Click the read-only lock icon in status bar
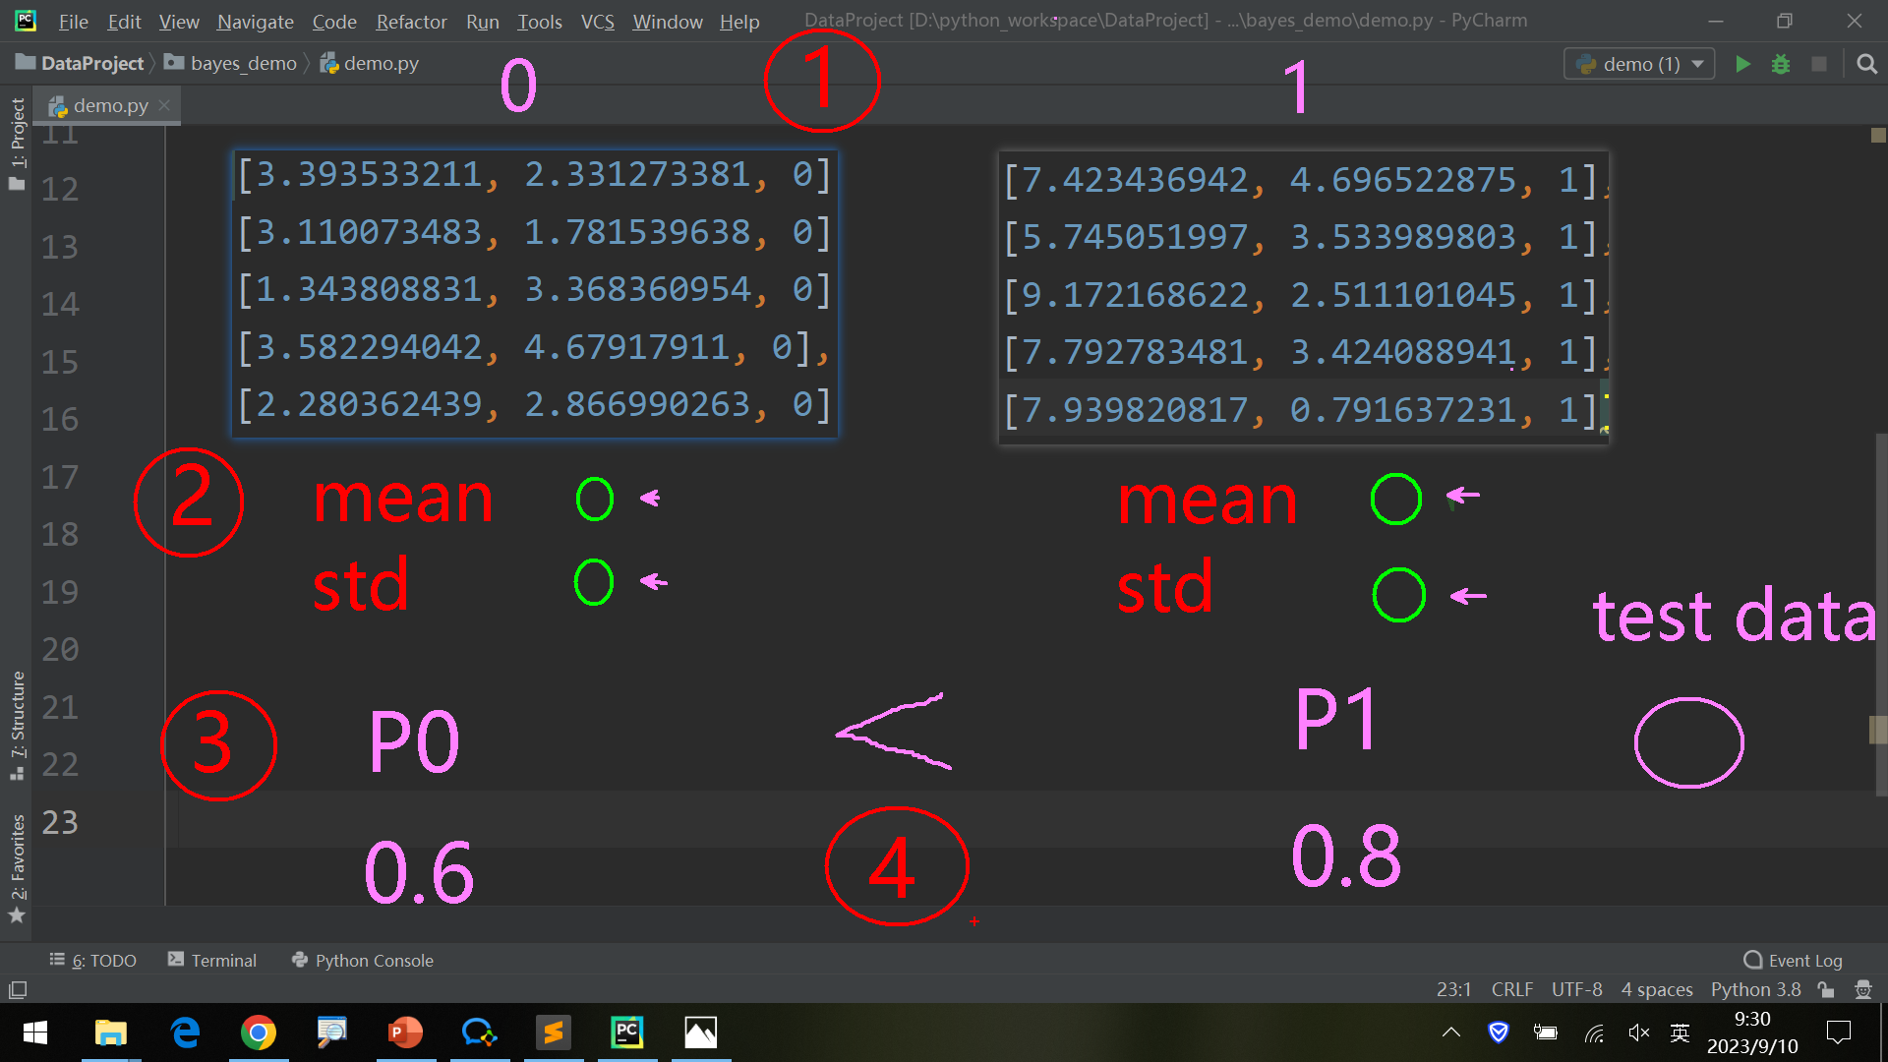 tap(1826, 989)
